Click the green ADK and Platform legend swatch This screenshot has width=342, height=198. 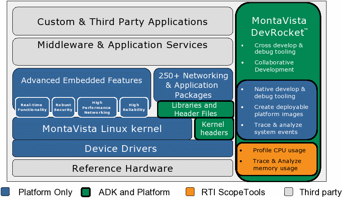tap(85, 192)
